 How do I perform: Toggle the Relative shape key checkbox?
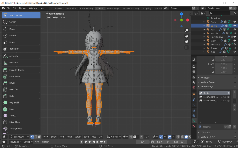tap(200, 127)
